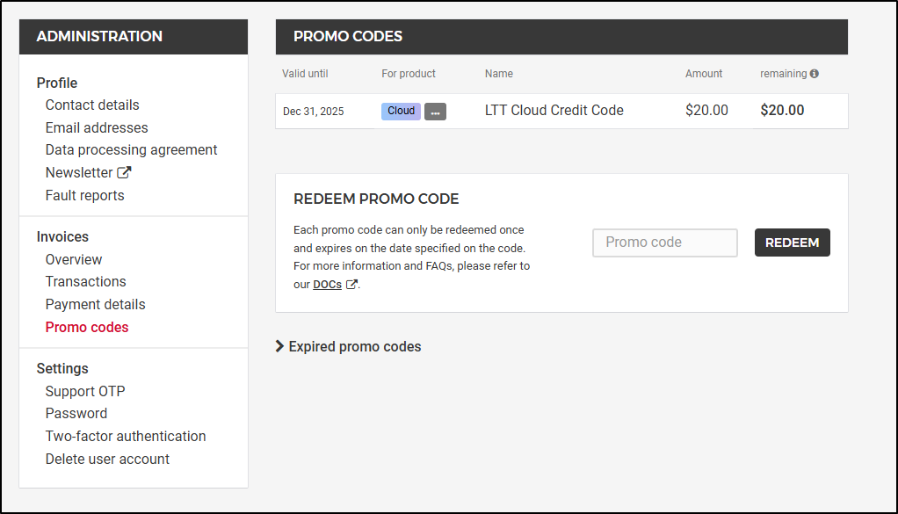Viewport: 898px width, 514px height.
Task: Open invoices Overview page
Action: point(74,259)
